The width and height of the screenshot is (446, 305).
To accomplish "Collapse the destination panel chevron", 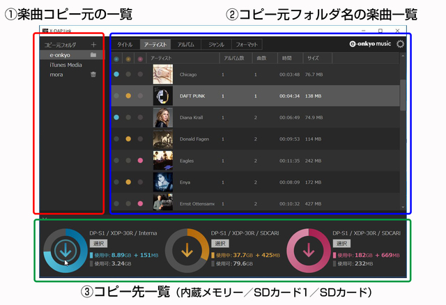I will pyautogui.click(x=45, y=218).
